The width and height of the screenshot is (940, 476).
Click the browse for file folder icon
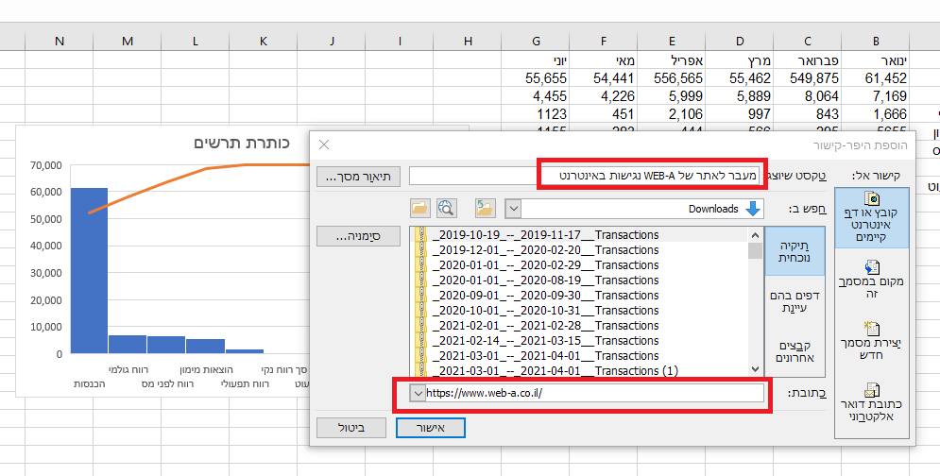coord(419,209)
